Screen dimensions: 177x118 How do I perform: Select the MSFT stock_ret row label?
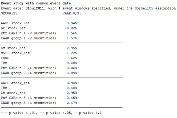pyautogui.click(x=15, y=53)
